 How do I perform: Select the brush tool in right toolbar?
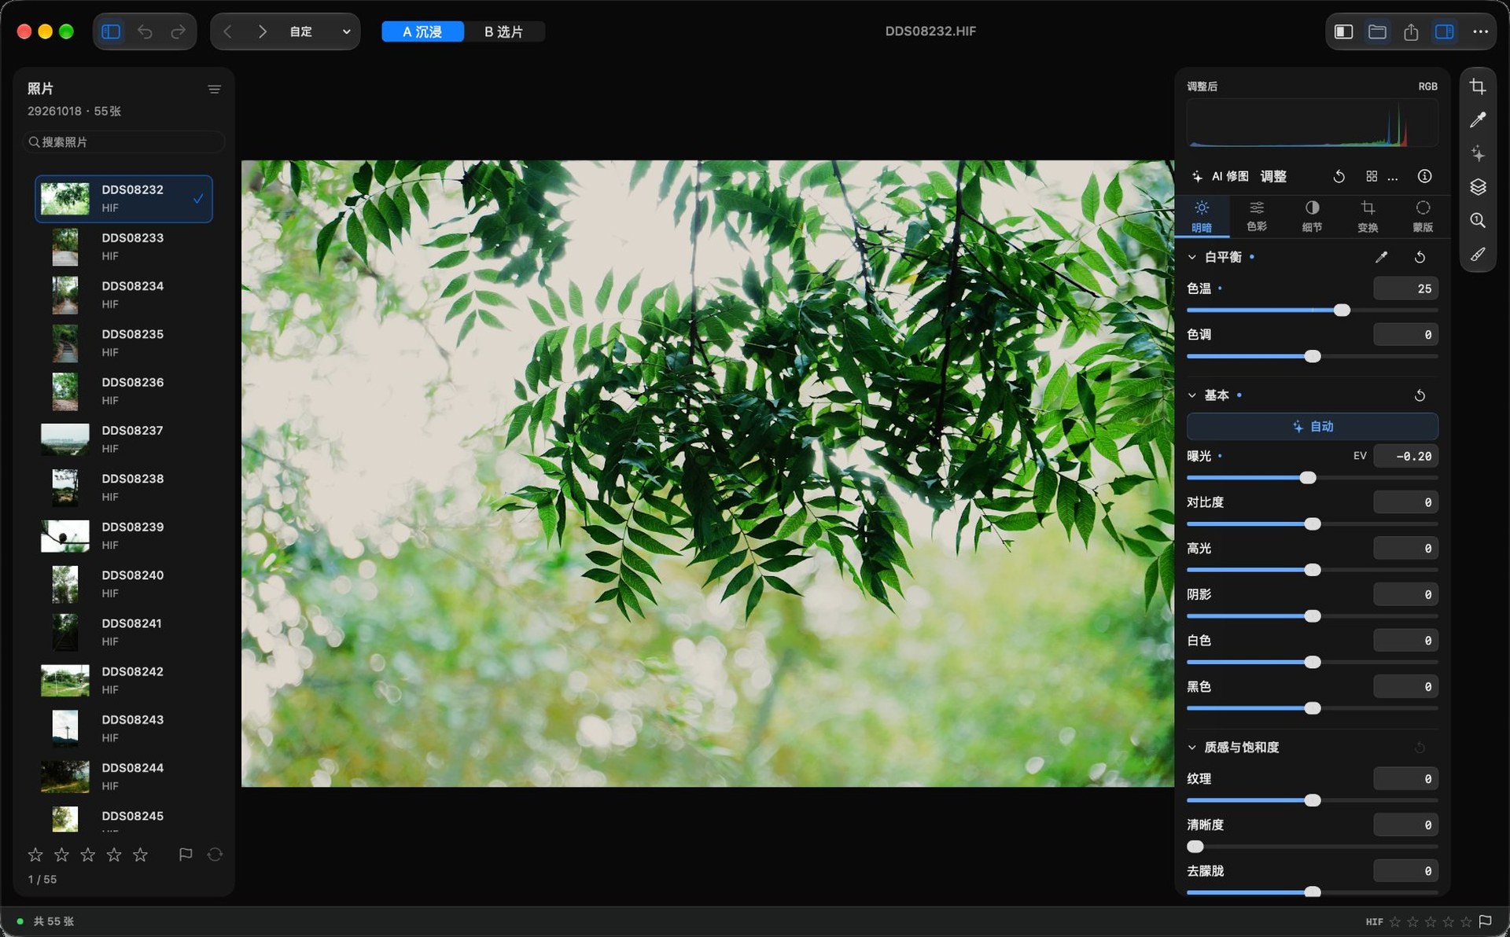[1478, 254]
